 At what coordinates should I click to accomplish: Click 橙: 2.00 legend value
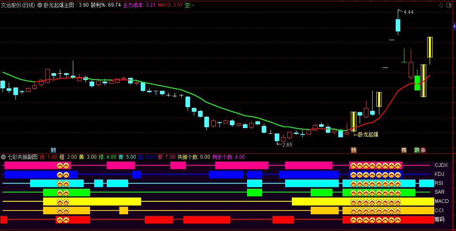(68, 157)
